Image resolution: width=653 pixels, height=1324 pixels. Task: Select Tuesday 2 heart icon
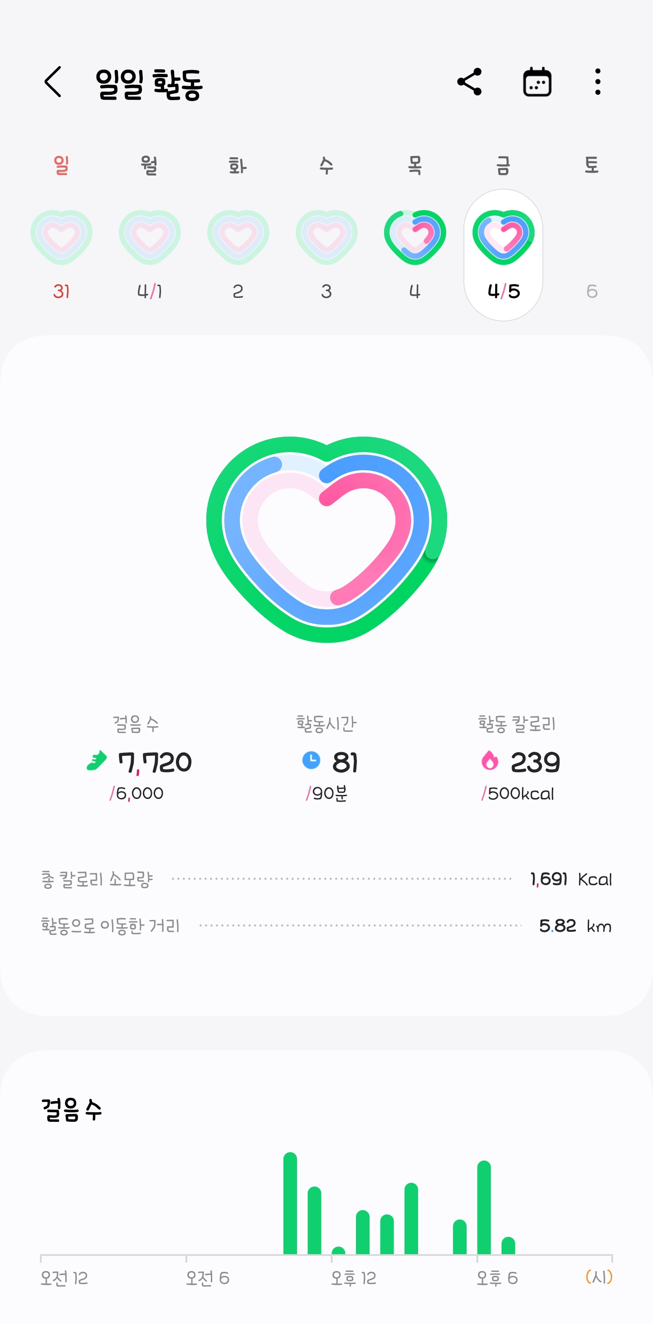pyautogui.click(x=238, y=237)
